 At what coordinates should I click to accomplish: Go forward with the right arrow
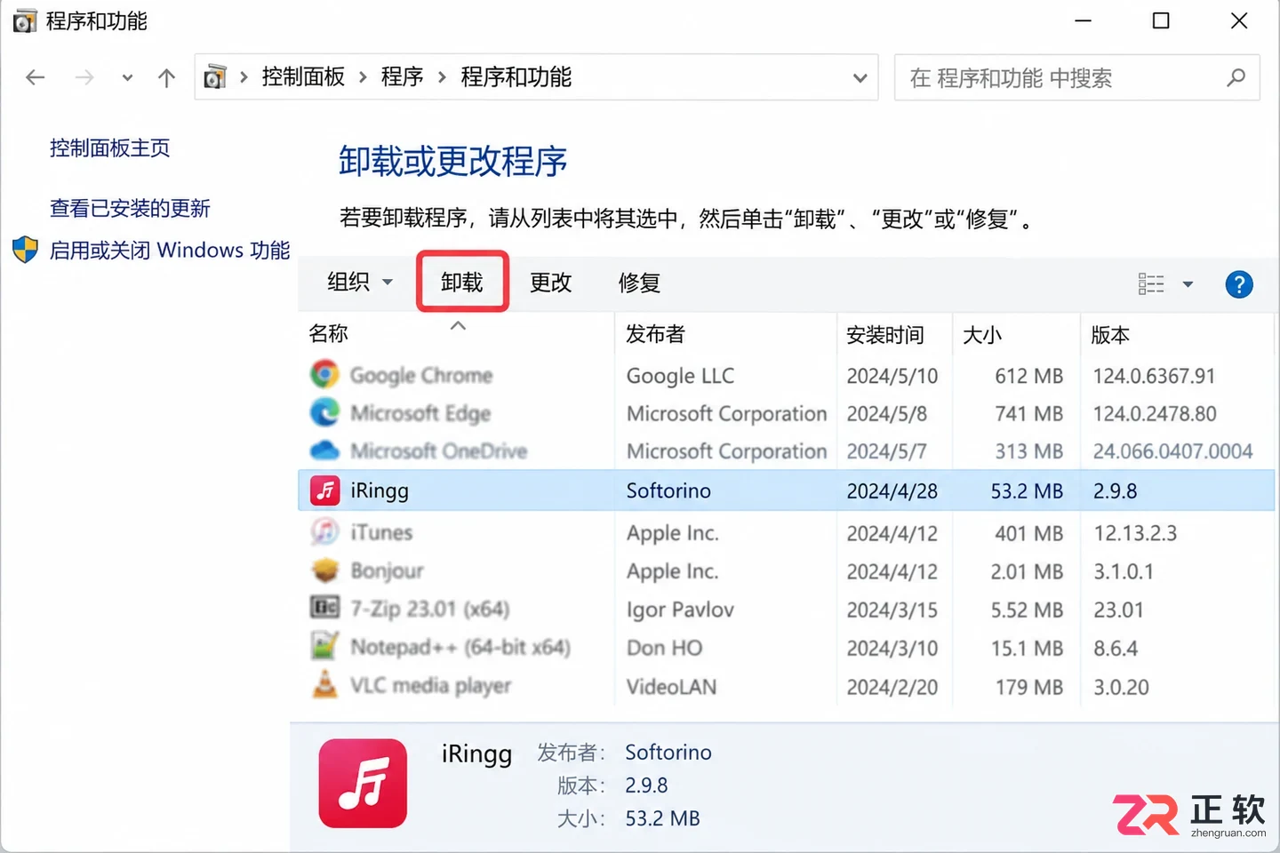tap(84, 77)
